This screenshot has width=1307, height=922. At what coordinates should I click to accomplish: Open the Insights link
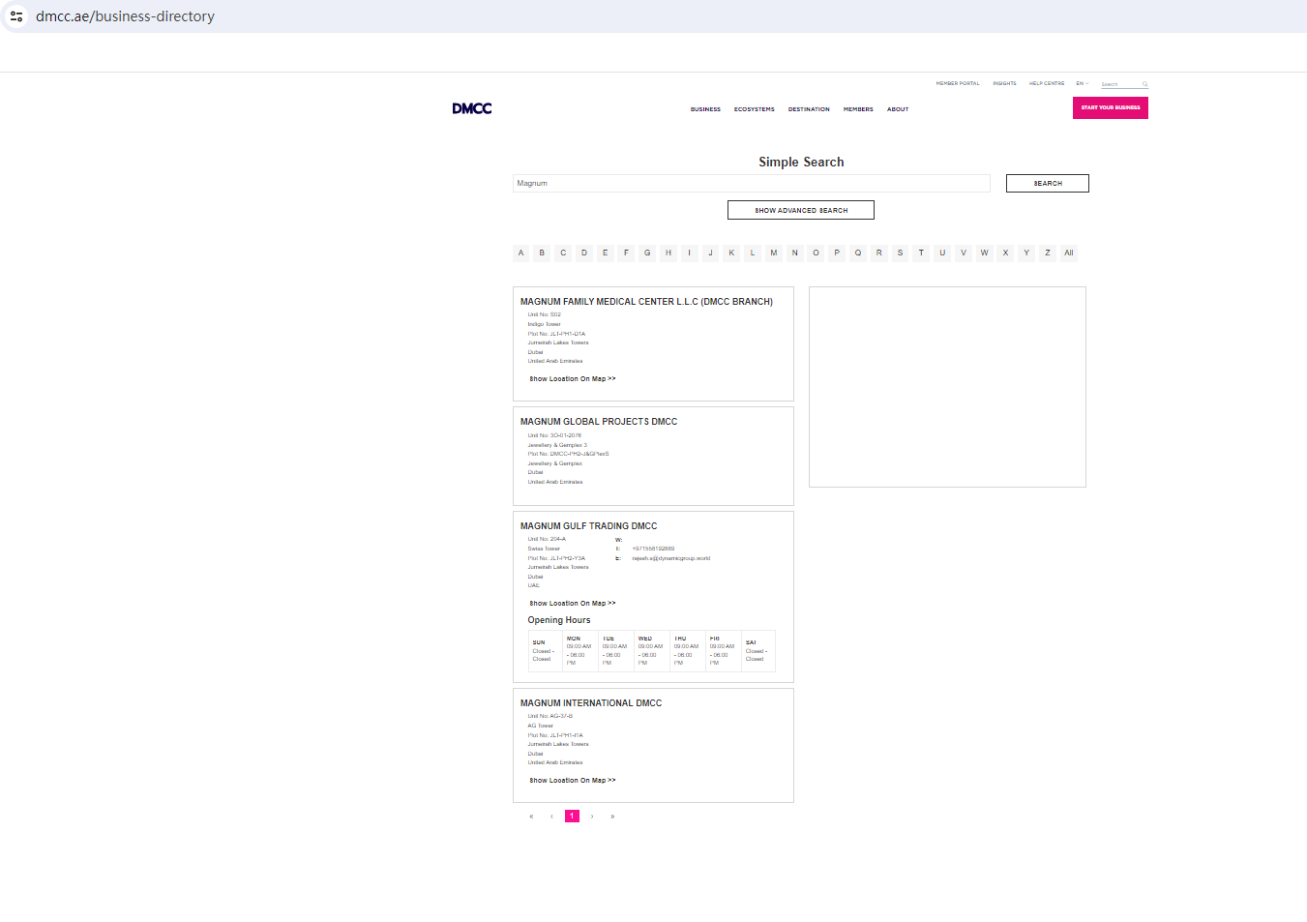click(x=1005, y=83)
